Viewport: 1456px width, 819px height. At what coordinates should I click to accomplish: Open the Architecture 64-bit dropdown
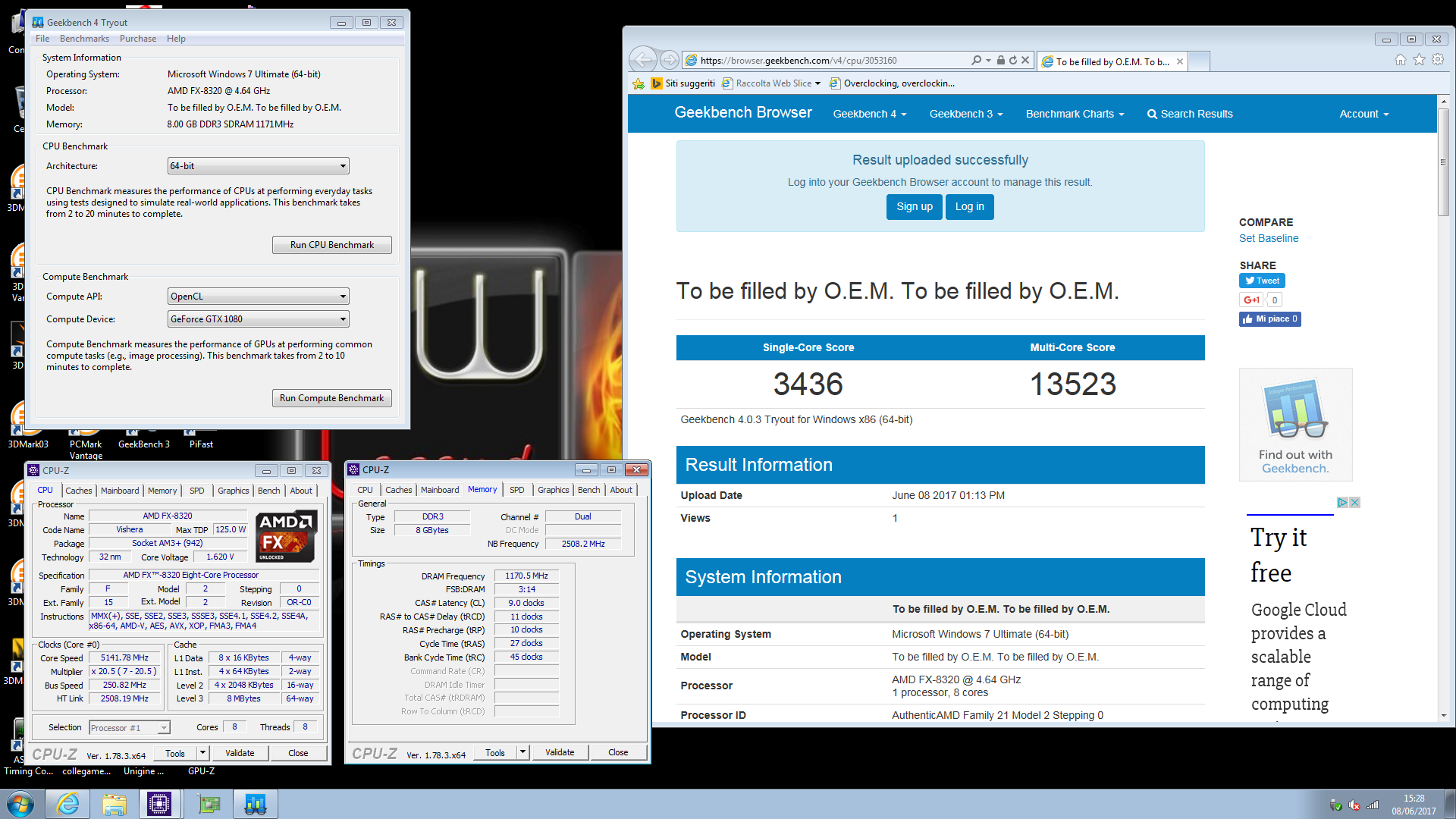pos(258,166)
